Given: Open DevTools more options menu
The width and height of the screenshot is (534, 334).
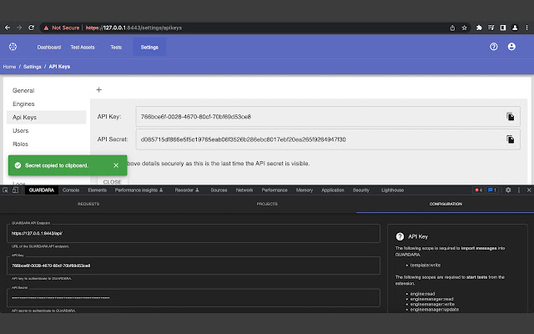Looking at the screenshot, I should coord(518,190).
